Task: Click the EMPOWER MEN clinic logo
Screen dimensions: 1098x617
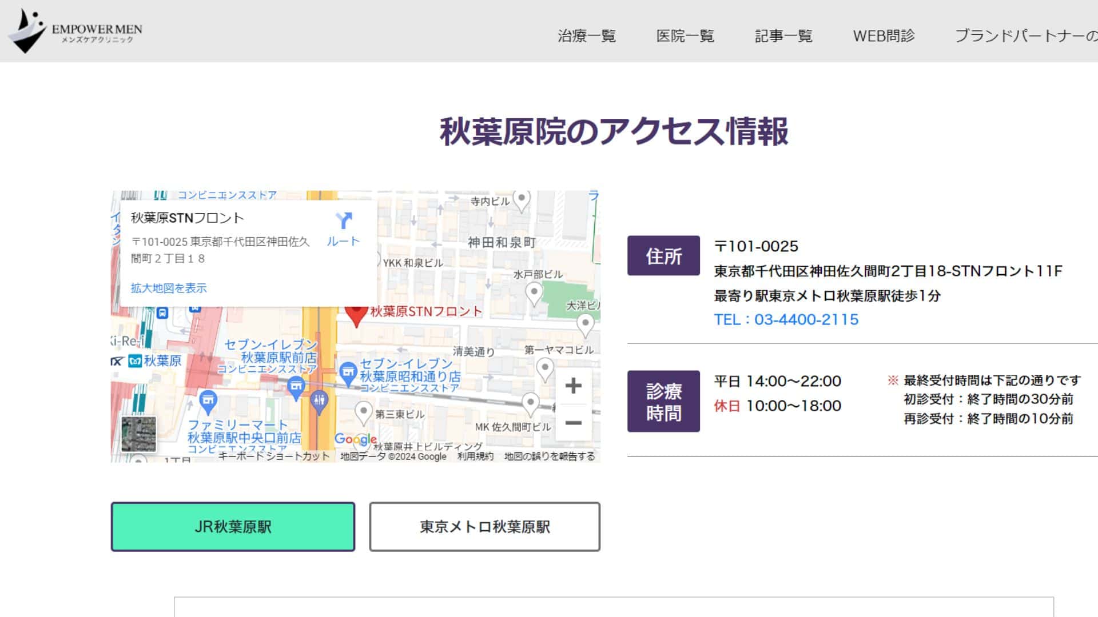Action: point(75,31)
